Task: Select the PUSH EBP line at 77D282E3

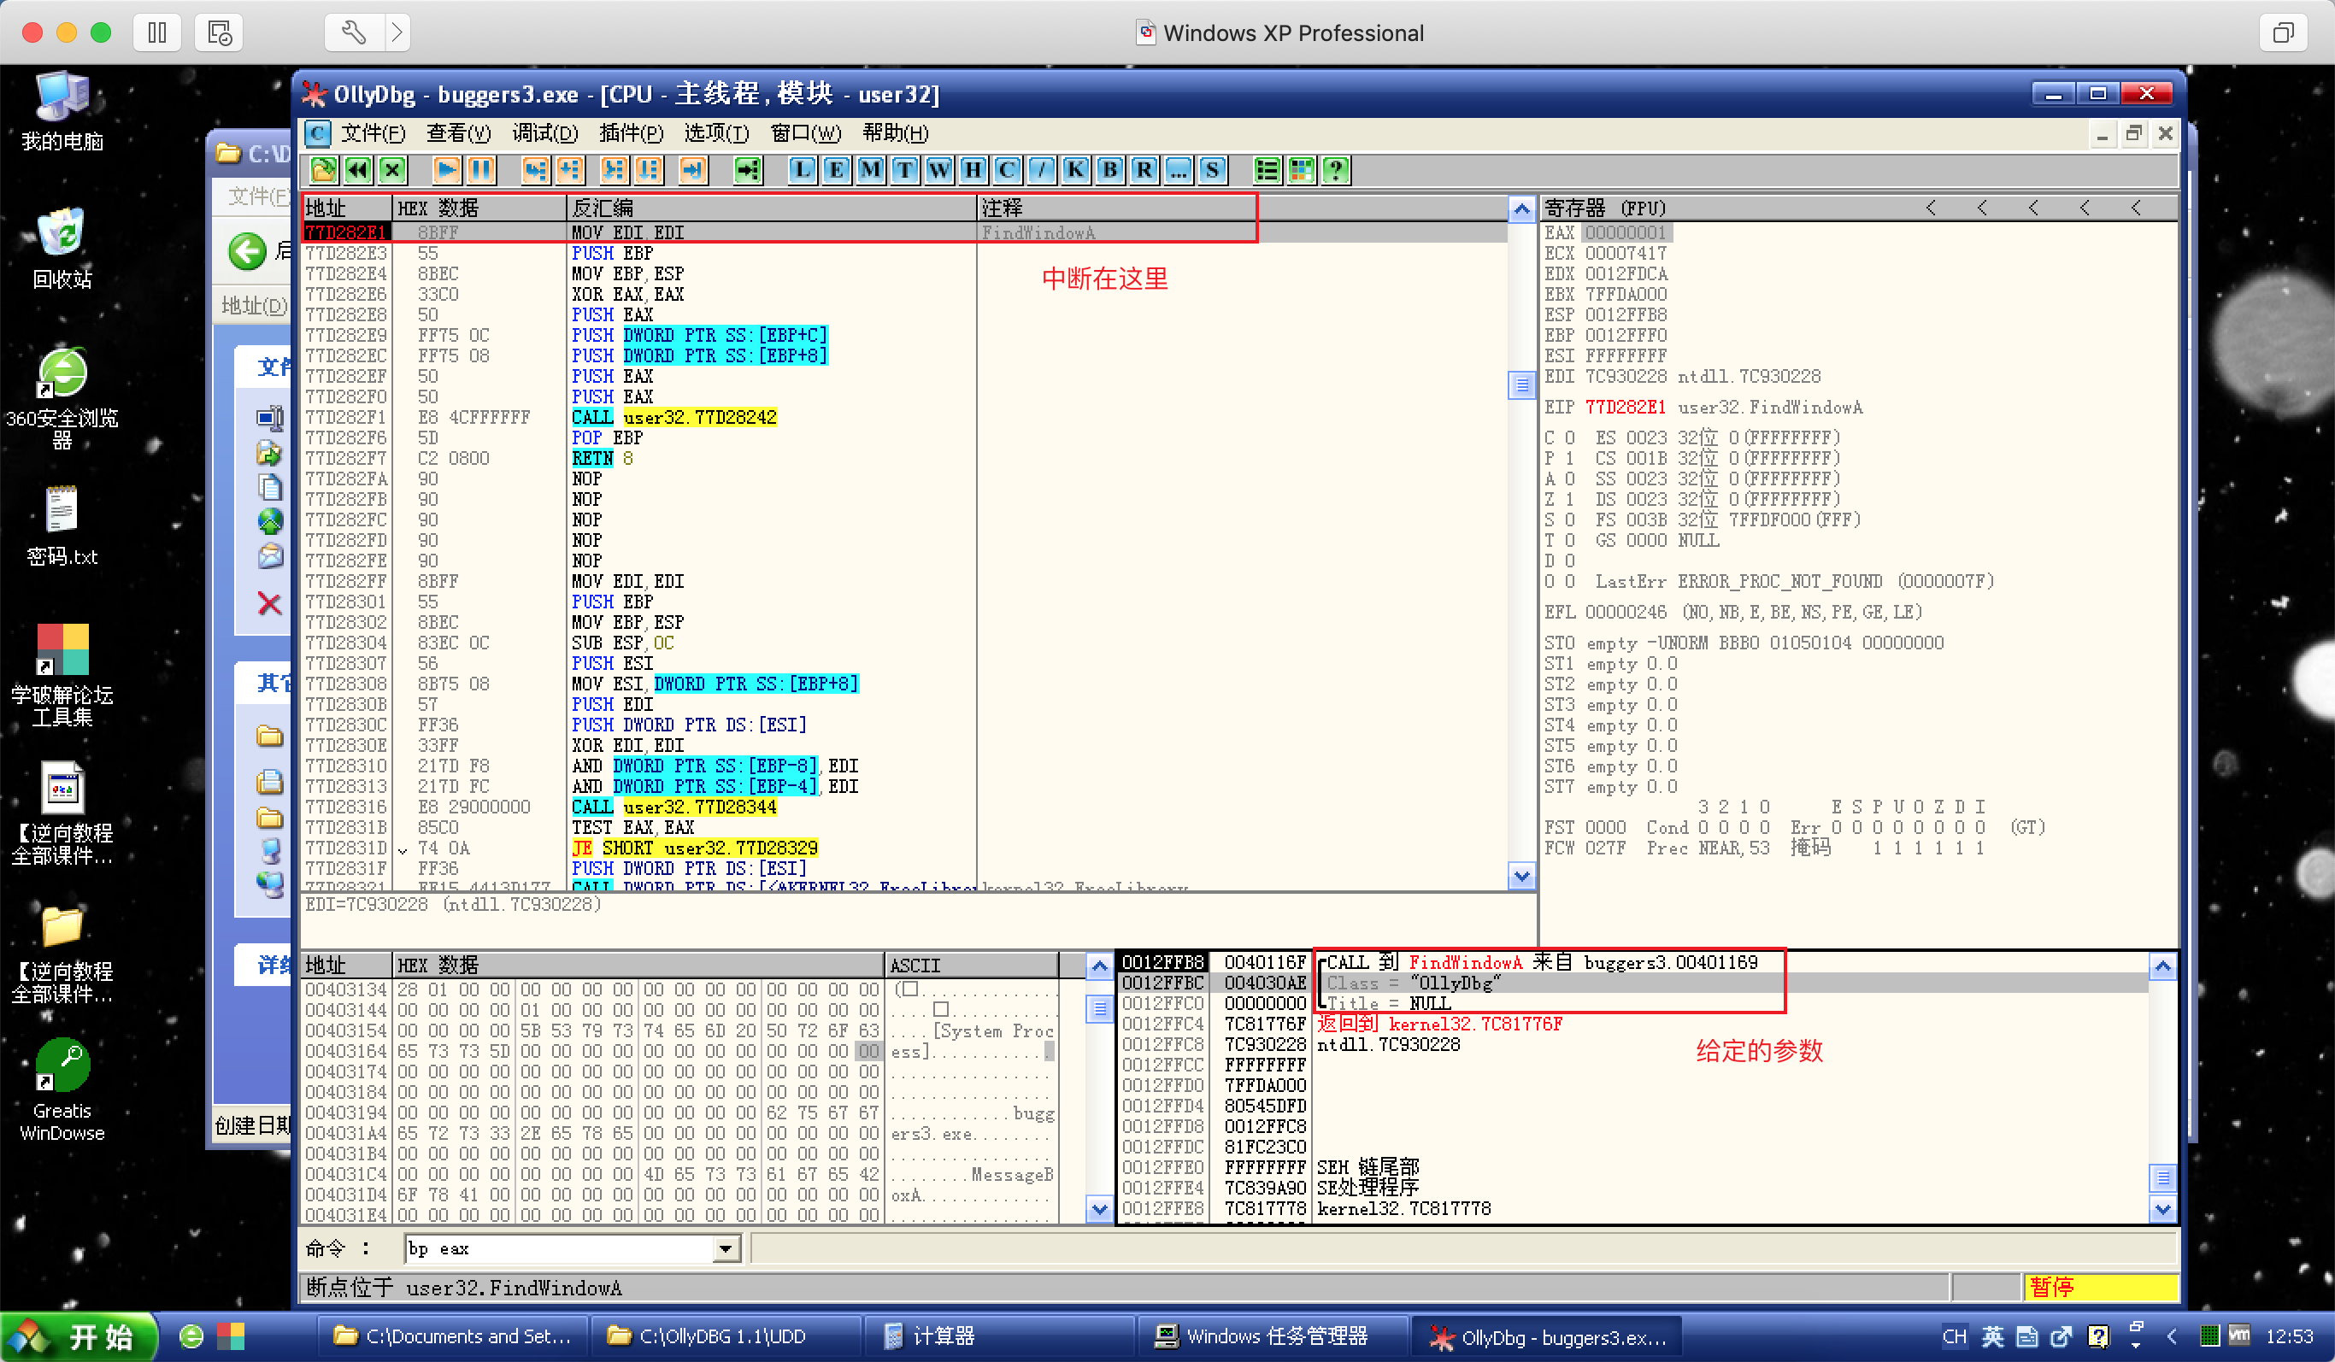Action: (612, 253)
